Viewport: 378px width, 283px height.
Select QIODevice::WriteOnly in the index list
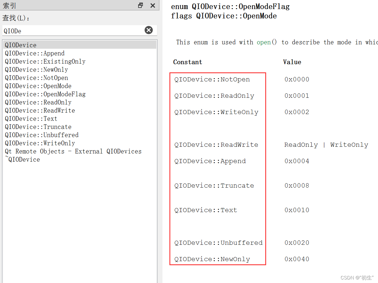[80, 143]
